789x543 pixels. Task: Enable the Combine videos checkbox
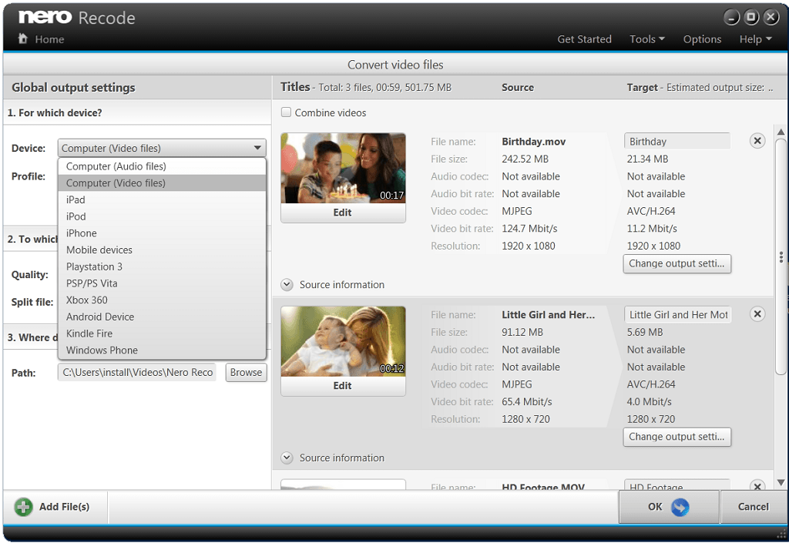(287, 112)
